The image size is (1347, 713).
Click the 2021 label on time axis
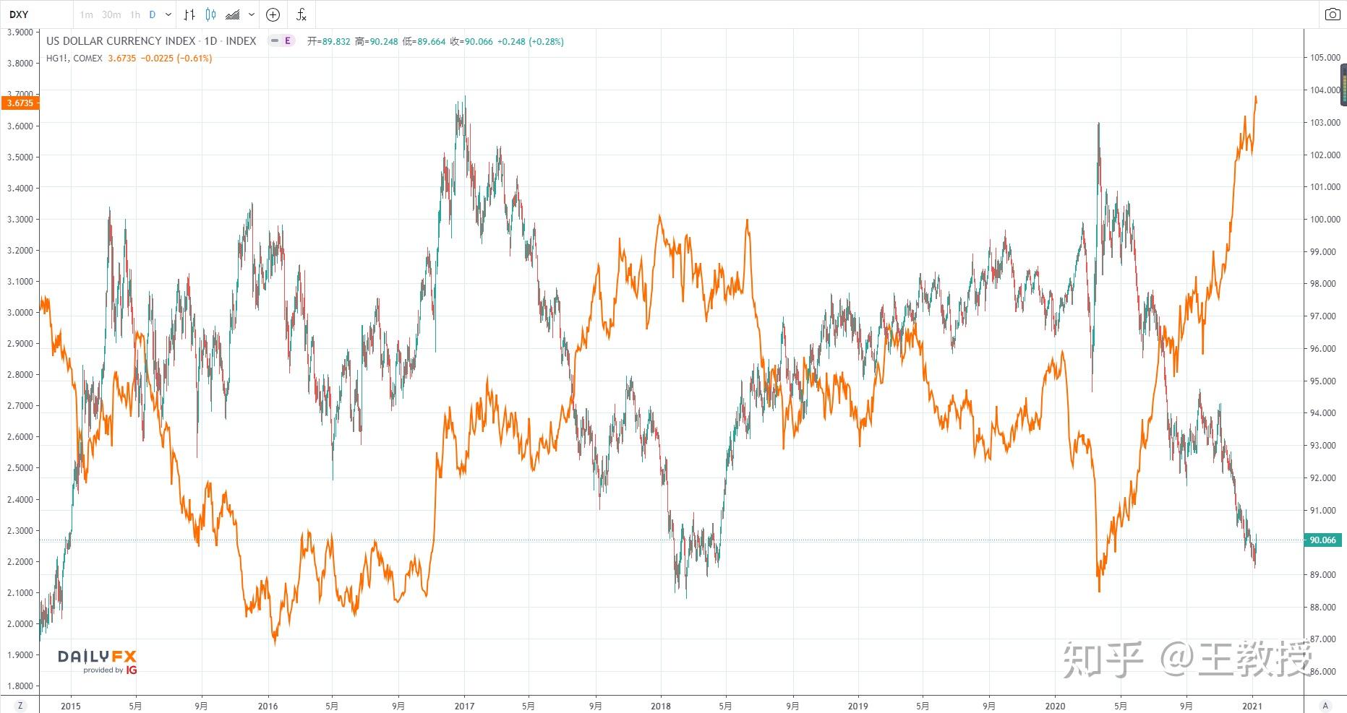point(1252,706)
